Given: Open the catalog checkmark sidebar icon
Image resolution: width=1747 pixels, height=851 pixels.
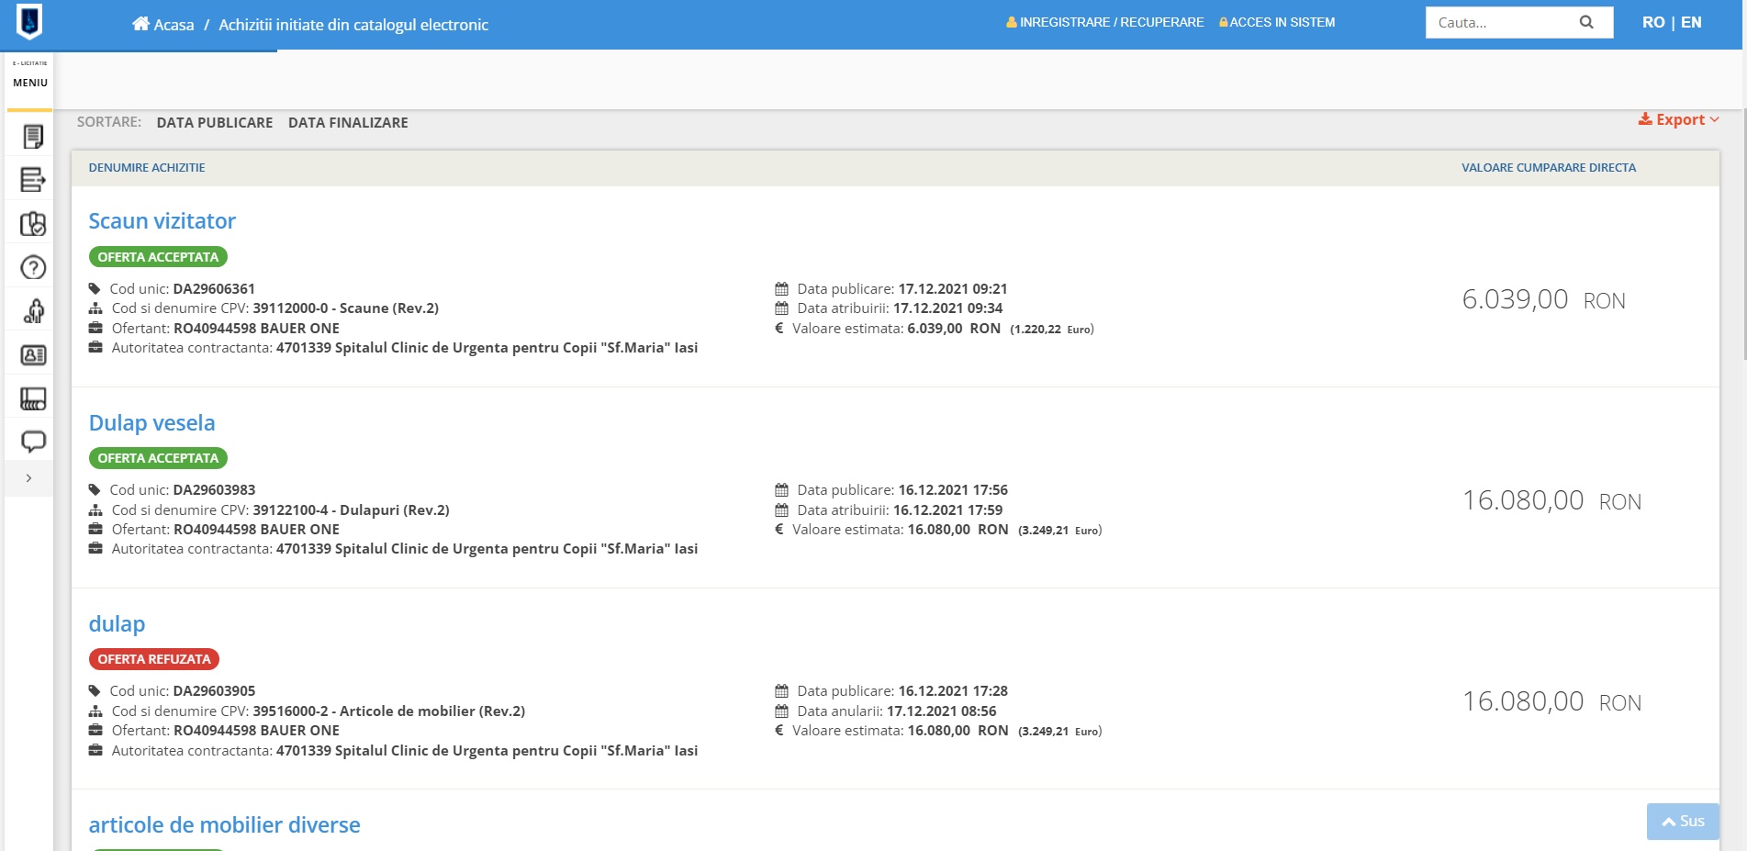Looking at the screenshot, I should 33,224.
